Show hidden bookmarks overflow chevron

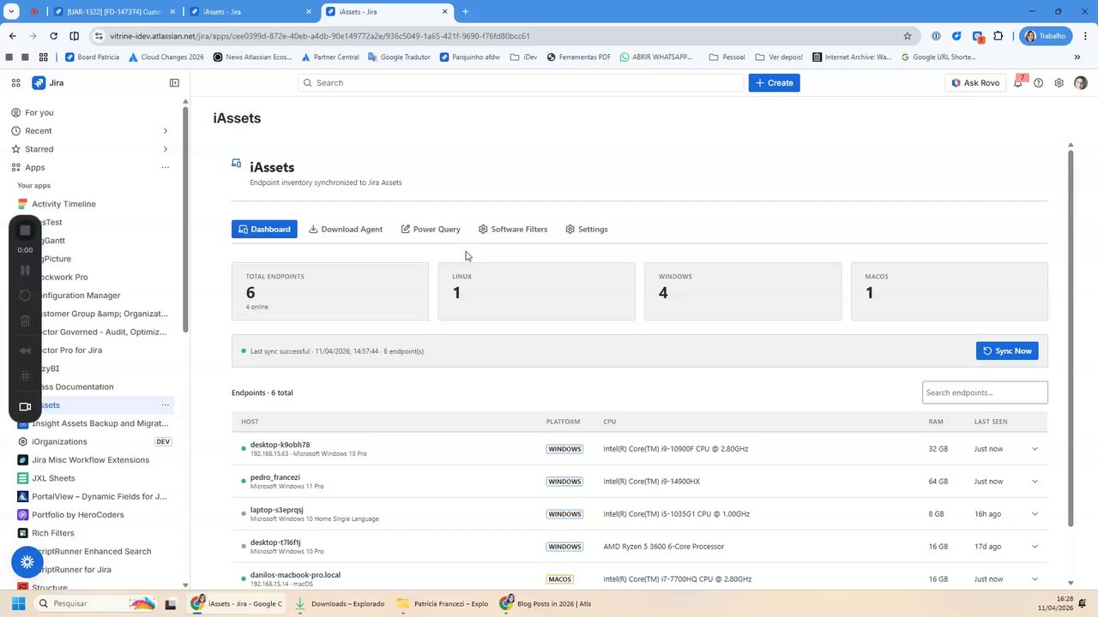coord(1077,57)
